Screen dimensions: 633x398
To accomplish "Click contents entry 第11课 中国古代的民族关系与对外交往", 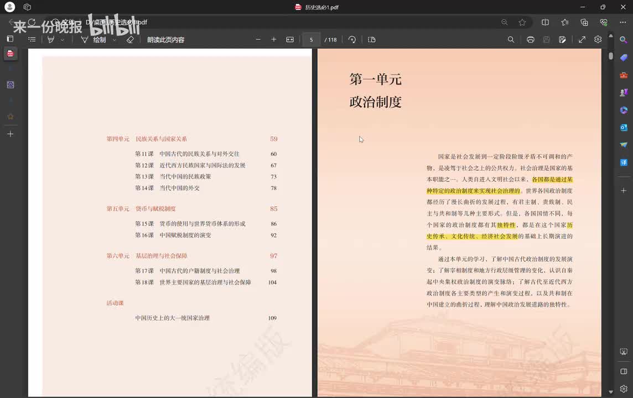I will pyautogui.click(x=206, y=154).
